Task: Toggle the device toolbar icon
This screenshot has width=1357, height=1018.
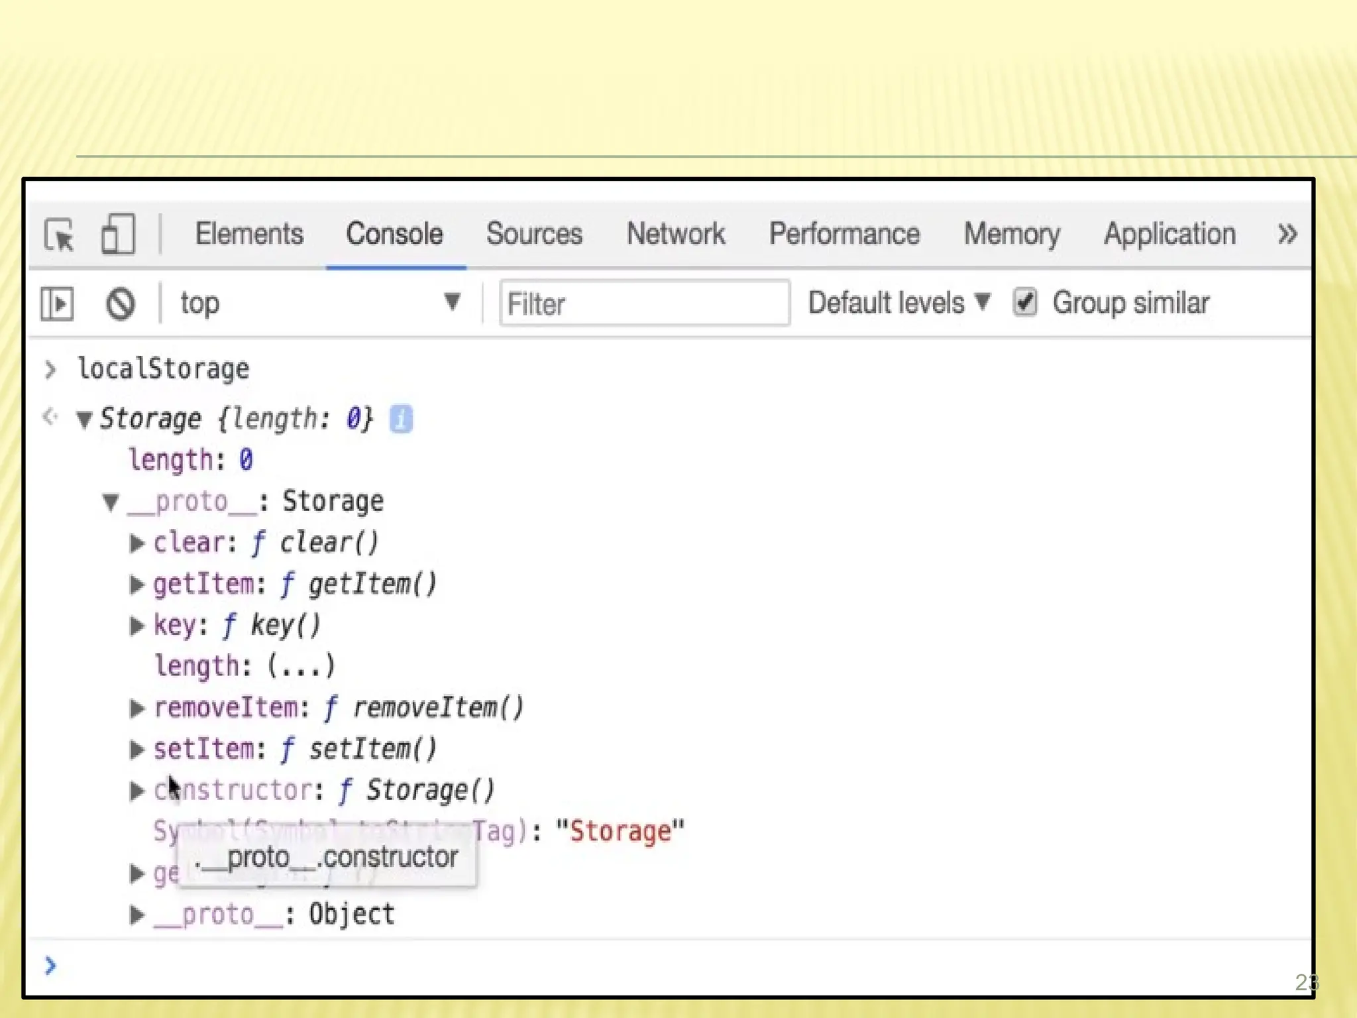Action: (118, 234)
